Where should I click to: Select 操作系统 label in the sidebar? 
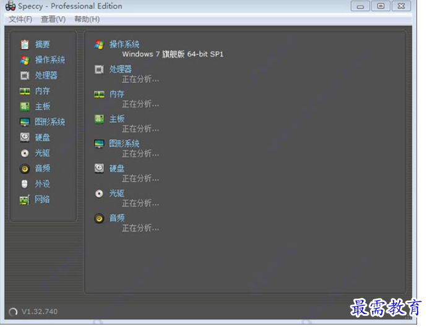click(x=50, y=60)
